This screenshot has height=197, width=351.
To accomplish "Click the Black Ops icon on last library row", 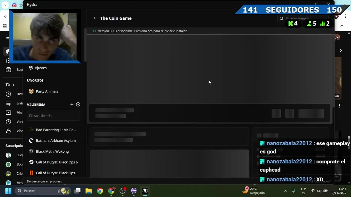I will [31, 173].
